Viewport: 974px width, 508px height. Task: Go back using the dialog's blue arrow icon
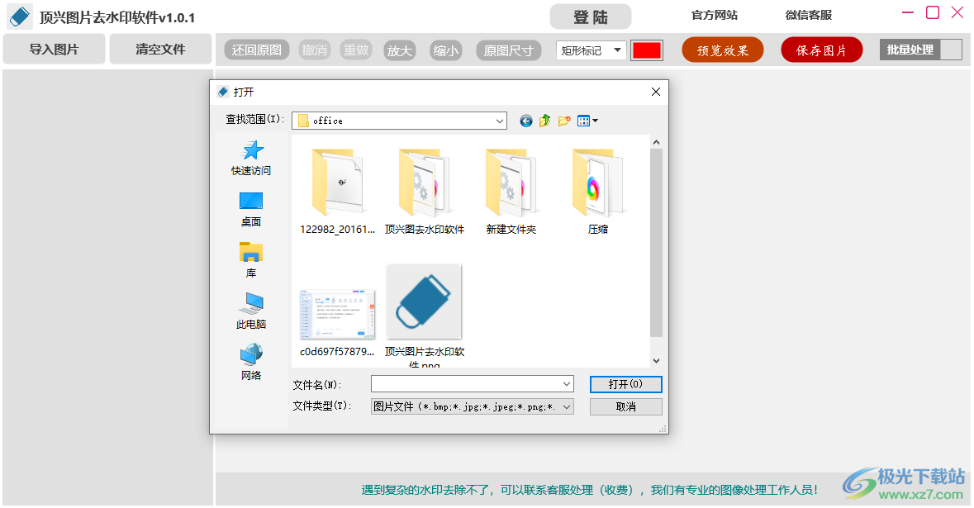tap(526, 121)
